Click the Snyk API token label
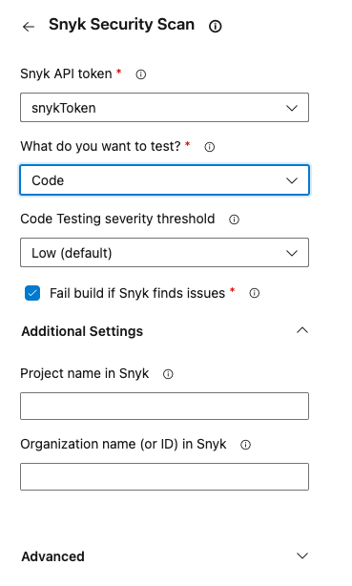 point(66,73)
